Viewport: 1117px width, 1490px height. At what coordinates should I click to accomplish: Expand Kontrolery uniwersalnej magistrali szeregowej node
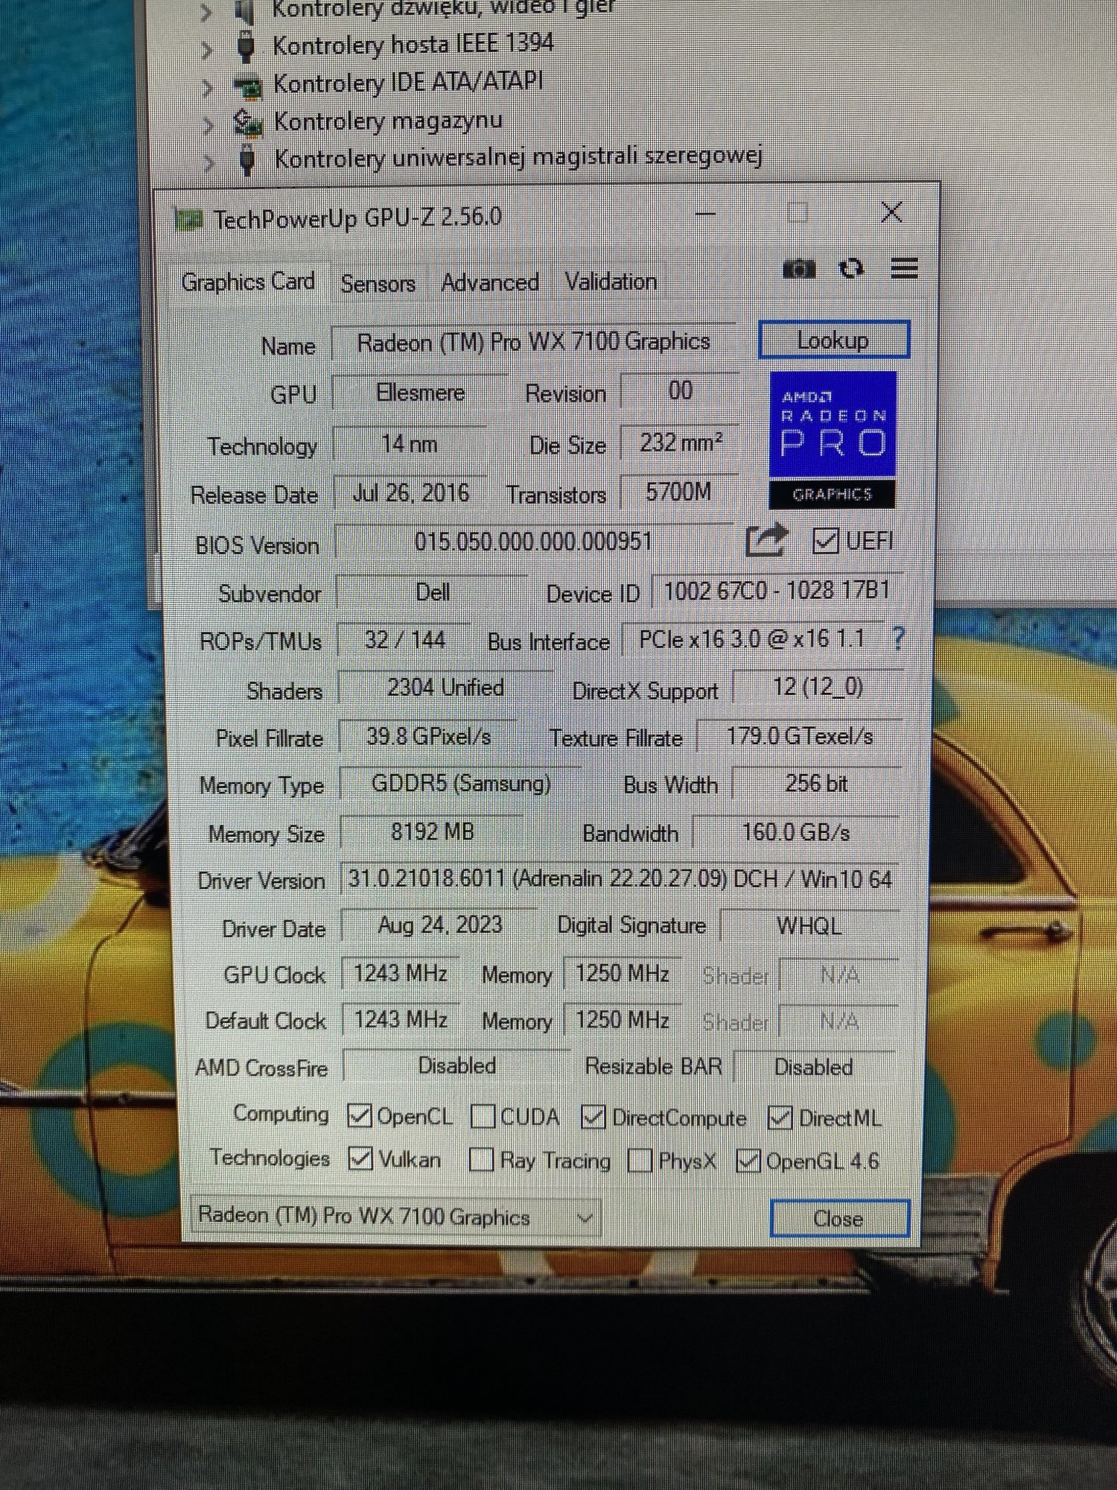point(209,162)
